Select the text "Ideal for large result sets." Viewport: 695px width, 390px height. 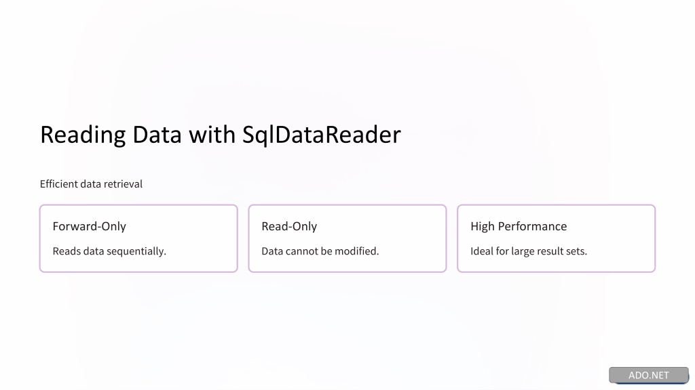(x=528, y=251)
